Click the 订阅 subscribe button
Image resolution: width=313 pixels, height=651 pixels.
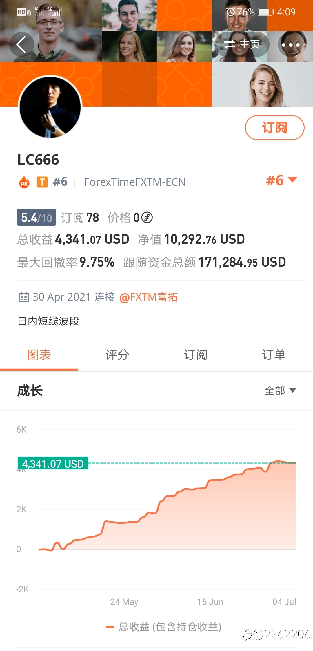[x=274, y=128]
